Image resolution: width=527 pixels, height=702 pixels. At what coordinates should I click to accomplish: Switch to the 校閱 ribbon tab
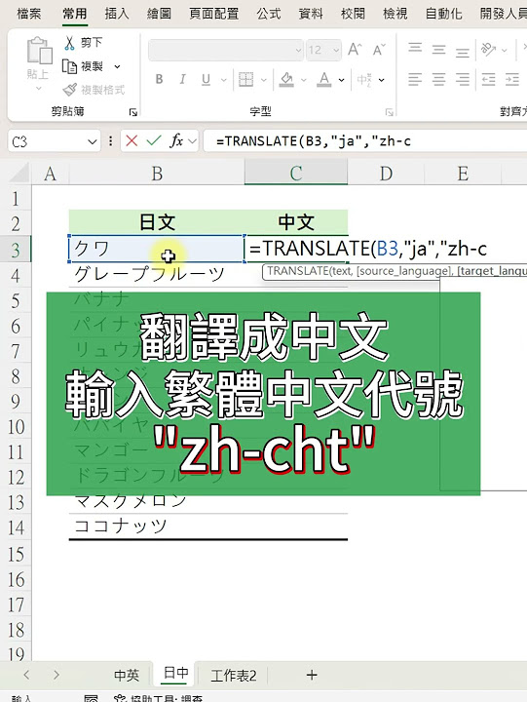353,14
